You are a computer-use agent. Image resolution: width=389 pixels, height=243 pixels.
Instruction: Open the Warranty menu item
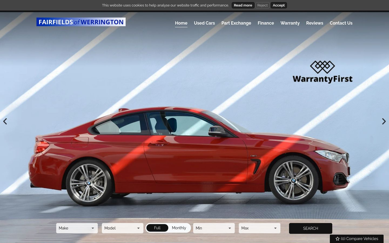click(290, 23)
